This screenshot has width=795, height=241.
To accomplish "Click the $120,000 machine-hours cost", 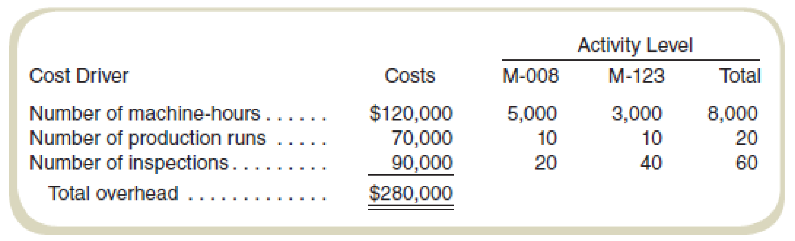I will (411, 113).
